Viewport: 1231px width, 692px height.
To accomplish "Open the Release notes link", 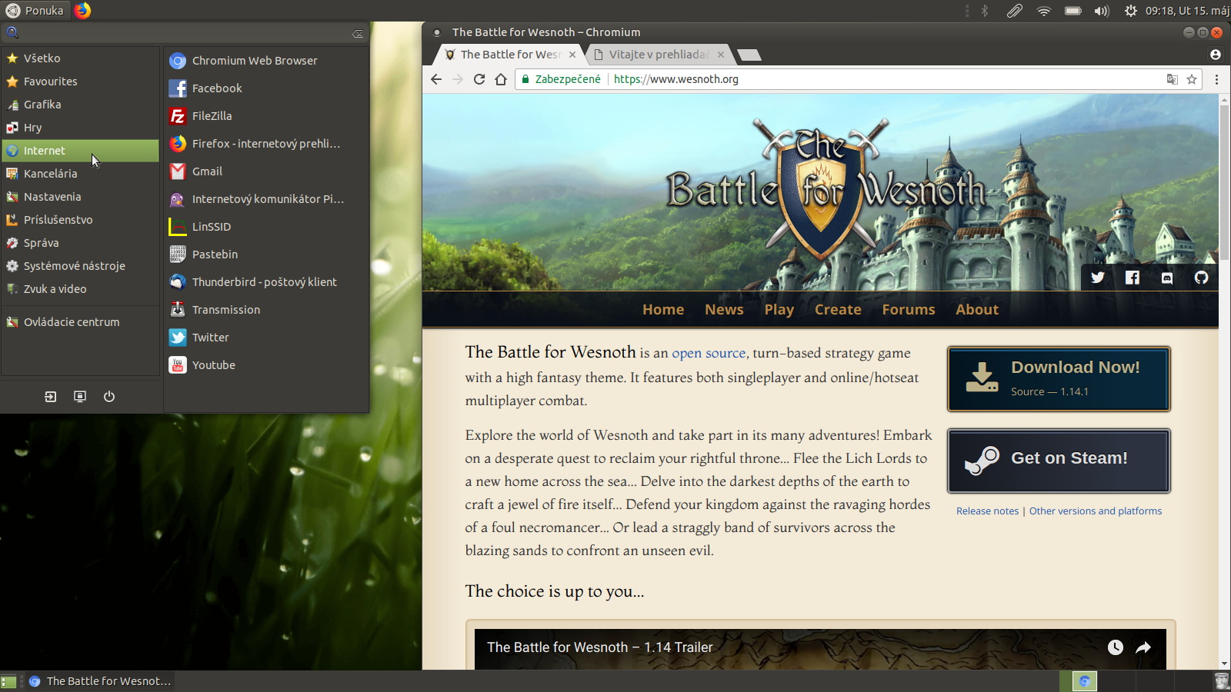I will [987, 511].
